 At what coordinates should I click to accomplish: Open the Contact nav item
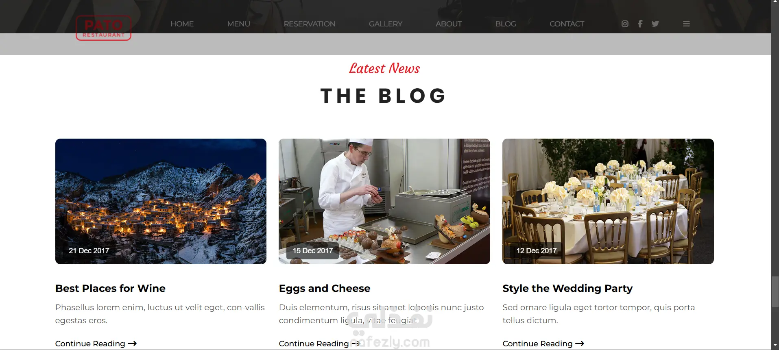[x=567, y=24]
